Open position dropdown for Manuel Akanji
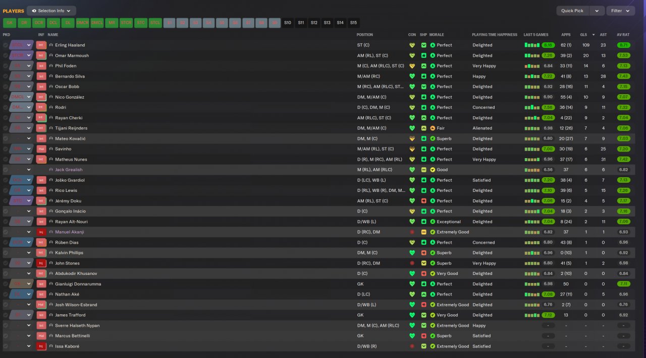This screenshot has width=646, height=358. 29,232
